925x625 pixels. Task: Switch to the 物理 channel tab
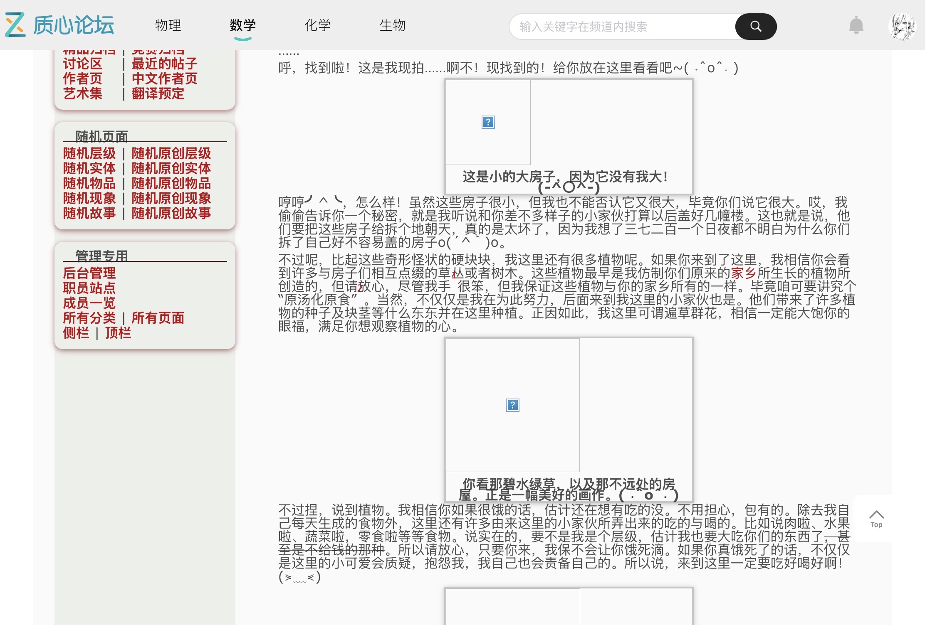168,25
